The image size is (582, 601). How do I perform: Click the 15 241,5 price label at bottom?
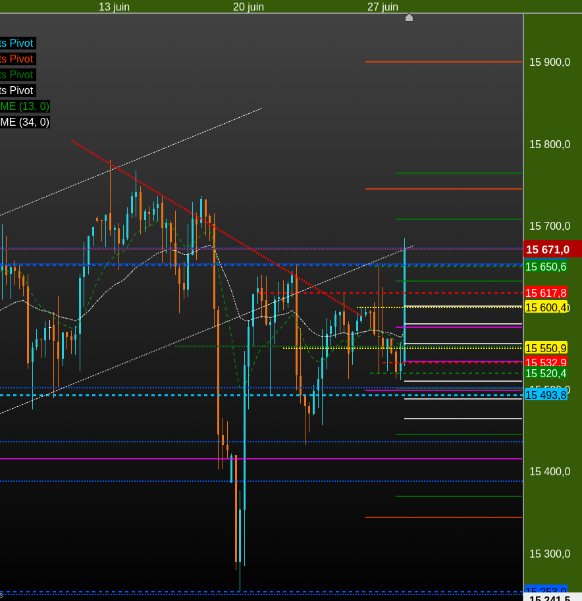tap(552, 598)
